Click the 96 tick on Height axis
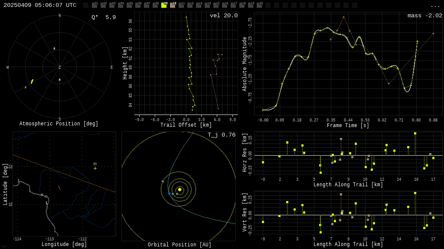The height and width of the screenshot is (249, 444). pos(130,21)
